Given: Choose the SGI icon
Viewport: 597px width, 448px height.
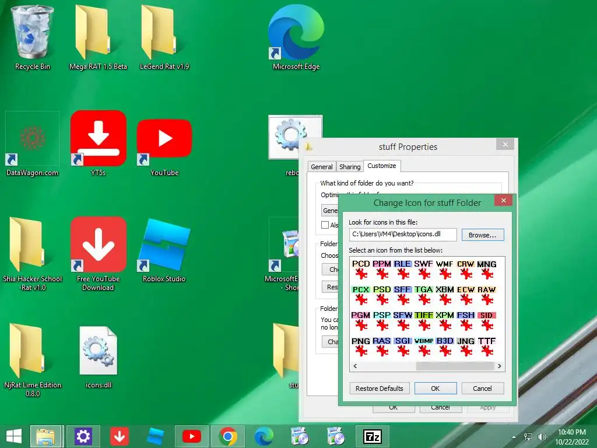Looking at the screenshot, I should pyautogui.click(x=402, y=346).
